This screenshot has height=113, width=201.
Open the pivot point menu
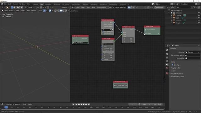37,8
